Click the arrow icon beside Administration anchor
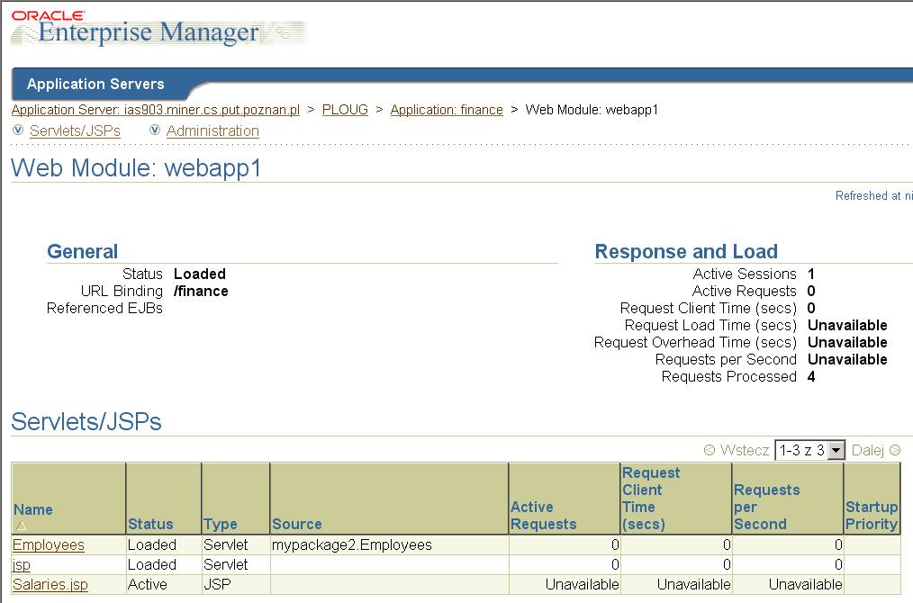Viewport: 913px width, 603px height. 155,130
